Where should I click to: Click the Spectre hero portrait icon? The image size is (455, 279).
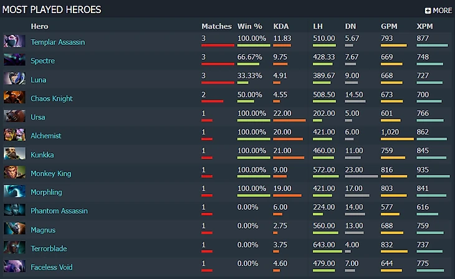click(x=14, y=60)
